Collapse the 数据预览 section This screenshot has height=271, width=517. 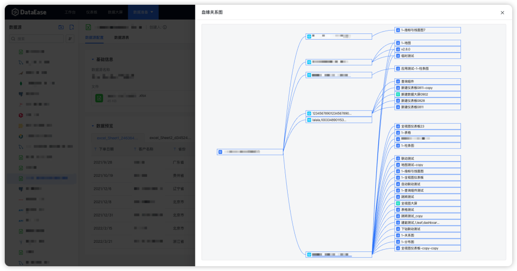92,126
